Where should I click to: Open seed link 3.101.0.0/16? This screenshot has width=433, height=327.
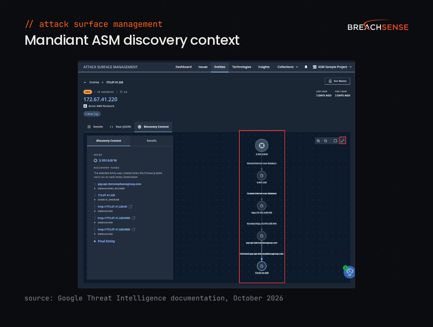coord(108,160)
